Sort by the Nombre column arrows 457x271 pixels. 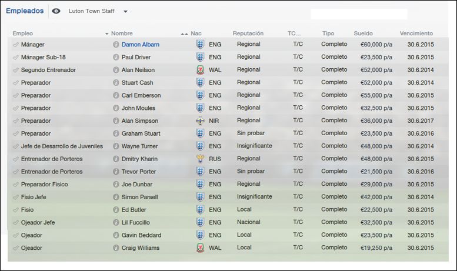click(184, 34)
